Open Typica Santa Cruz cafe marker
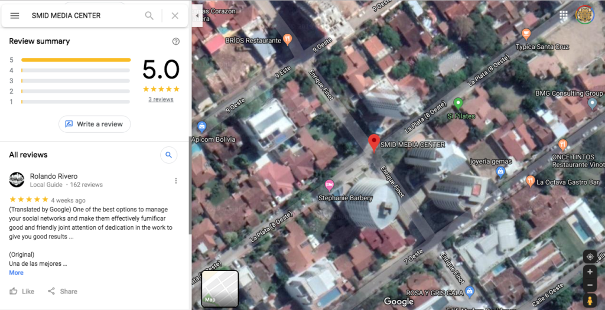The height and width of the screenshot is (310, 605). click(x=525, y=34)
